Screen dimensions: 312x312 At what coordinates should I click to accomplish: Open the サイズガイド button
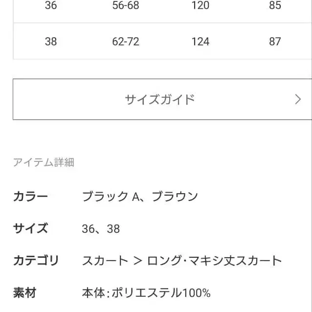(160, 100)
